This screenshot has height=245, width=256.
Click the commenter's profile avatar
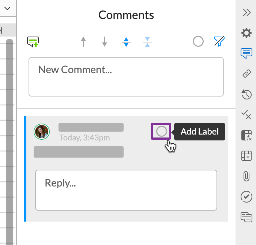(42, 131)
